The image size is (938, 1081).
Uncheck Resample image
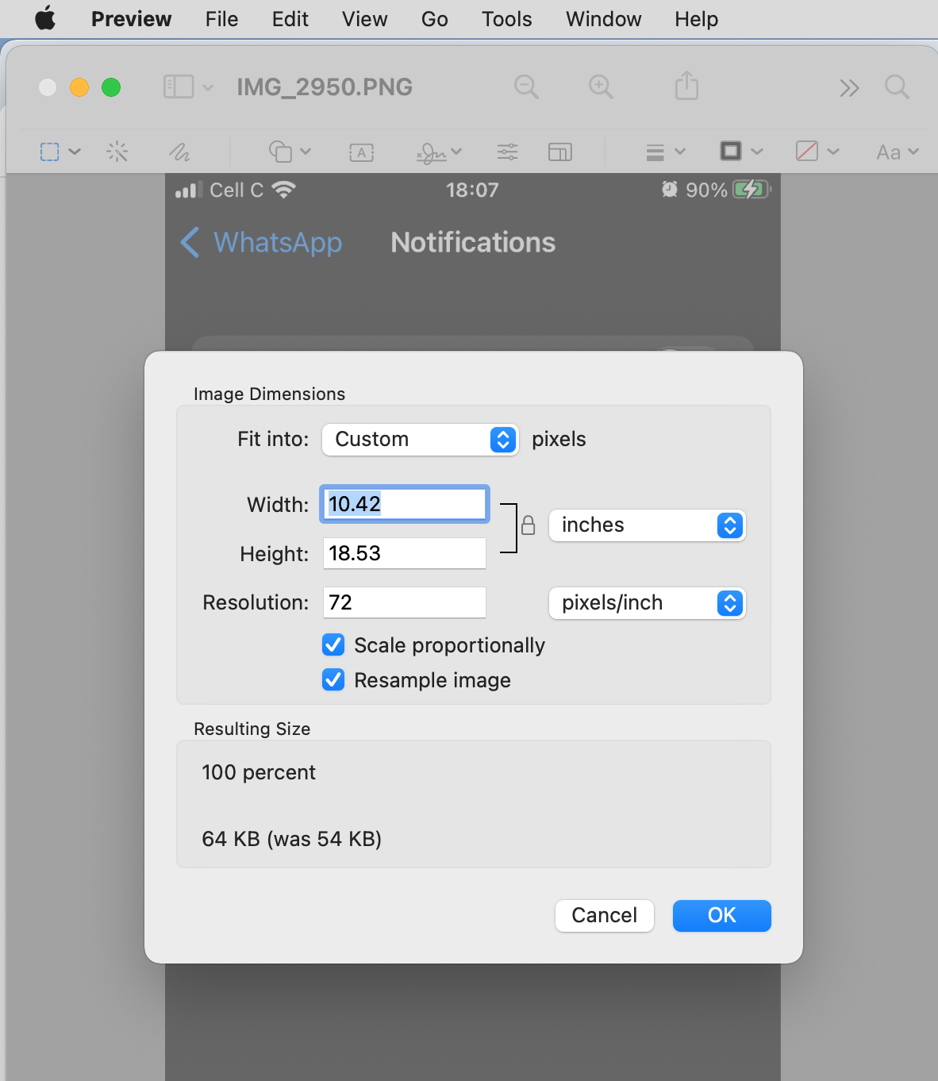[x=333, y=679]
